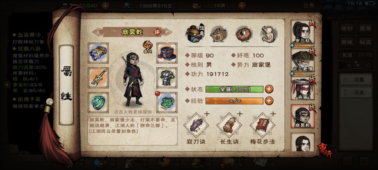Open the 信息 straw hat info tab

pyautogui.click(x=195, y=34)
